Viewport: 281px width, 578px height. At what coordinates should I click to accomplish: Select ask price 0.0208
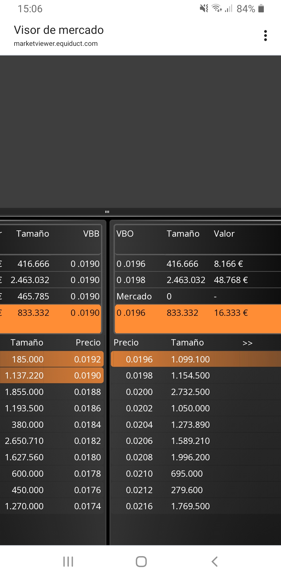pos(139,457)
